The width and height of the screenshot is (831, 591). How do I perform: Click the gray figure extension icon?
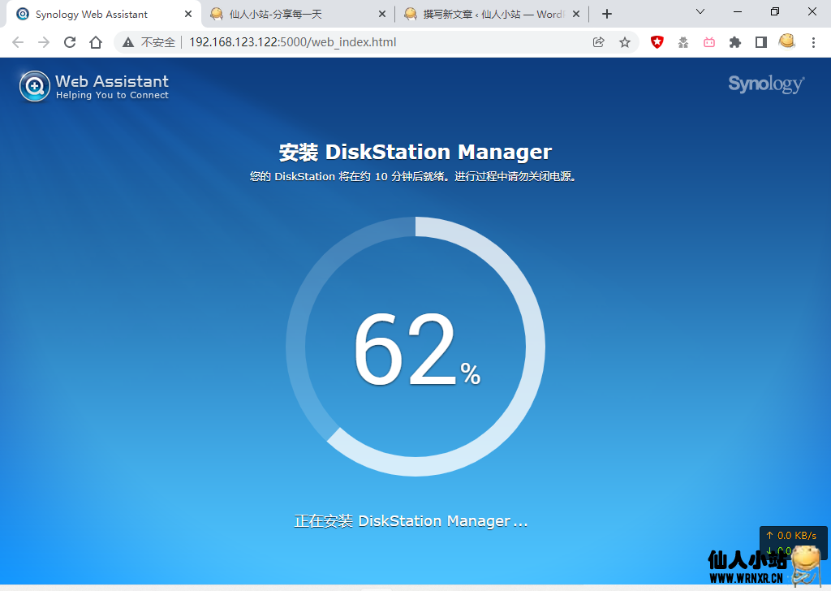point(683,41)
